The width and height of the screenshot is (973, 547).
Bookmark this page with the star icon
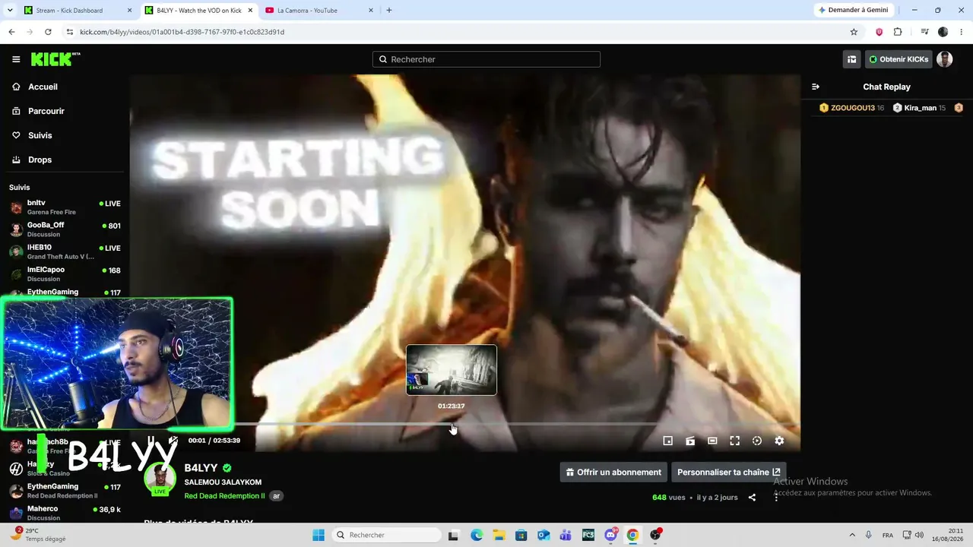[854, 32]
